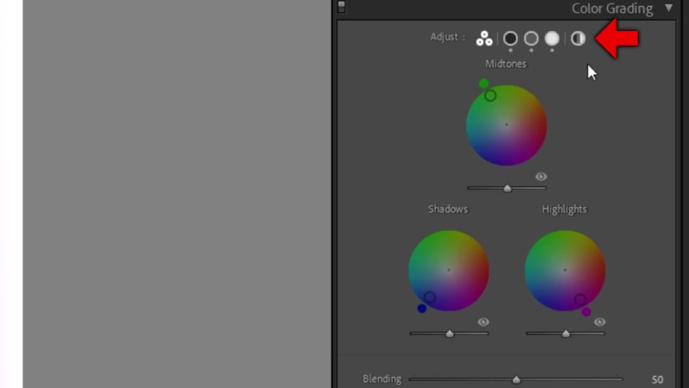This screenshot has width=689, height=388.
Task: Click the Blending label
Action: click(382, 379)
